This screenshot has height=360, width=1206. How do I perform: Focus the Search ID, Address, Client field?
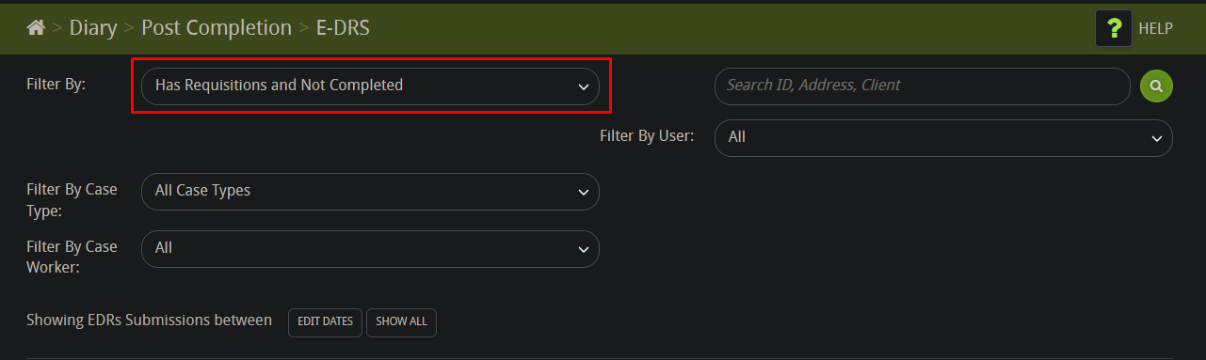click(923, 86)
